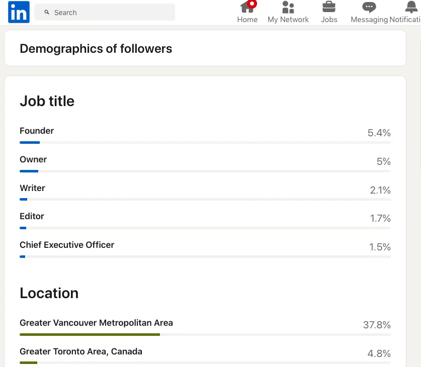Open the Home icon with notification dot
Viewport: 421px width, 367px height.
click(x=247, y=7)
